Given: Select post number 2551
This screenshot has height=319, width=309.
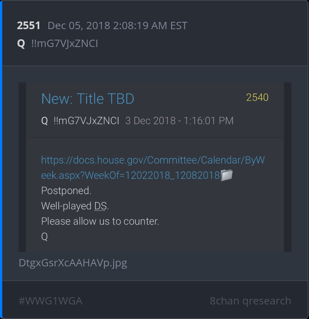Looking at the screenshot, I should 28,26.
